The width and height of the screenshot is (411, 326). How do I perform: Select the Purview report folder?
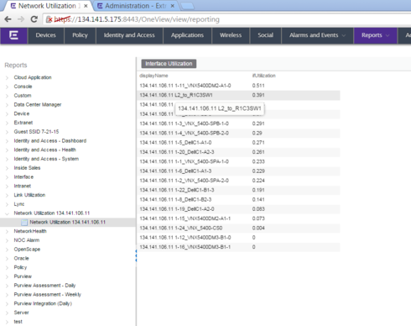coord(23,276)
